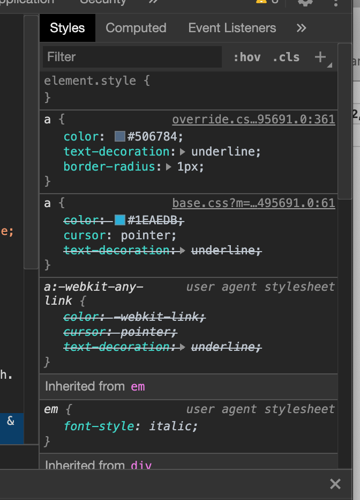
Task: Toggle element state with the :hov button
Action: (248, 57)
